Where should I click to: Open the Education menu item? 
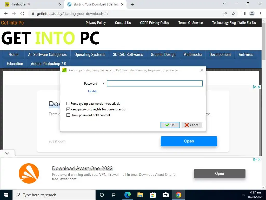(x=15, y=64)
